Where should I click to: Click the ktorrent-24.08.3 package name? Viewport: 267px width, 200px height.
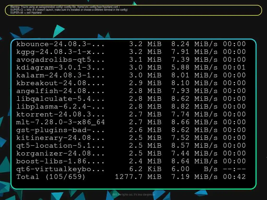point(60,114)
